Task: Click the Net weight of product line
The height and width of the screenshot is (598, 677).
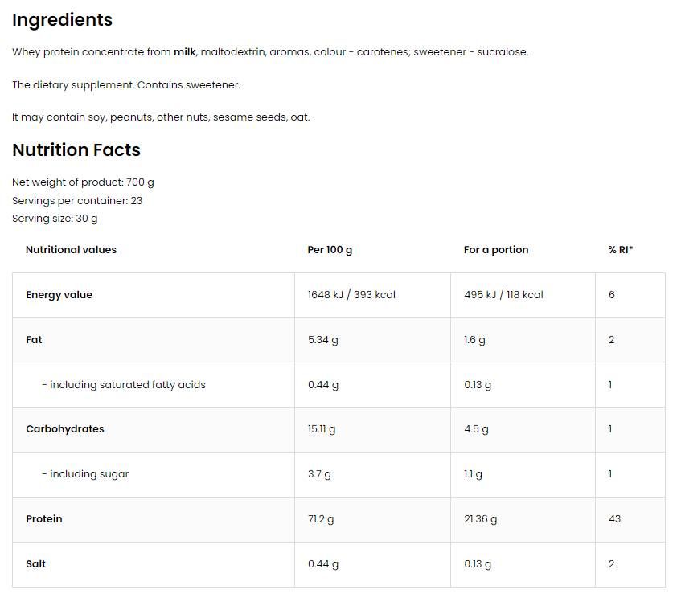Action: tap(83, 183)
